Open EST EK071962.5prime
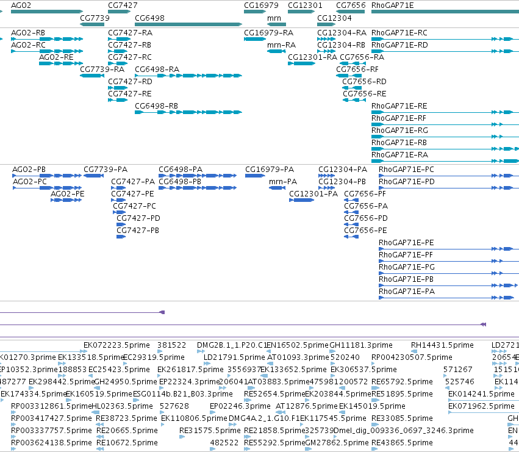 [x=481, y=406]
